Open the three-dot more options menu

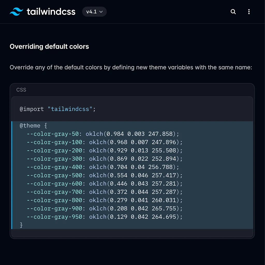point(249,12)
